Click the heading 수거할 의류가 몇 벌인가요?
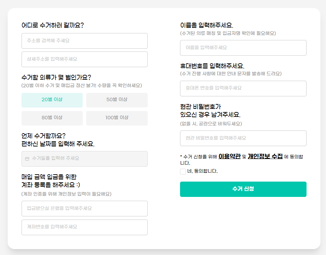 coord(56,78)
